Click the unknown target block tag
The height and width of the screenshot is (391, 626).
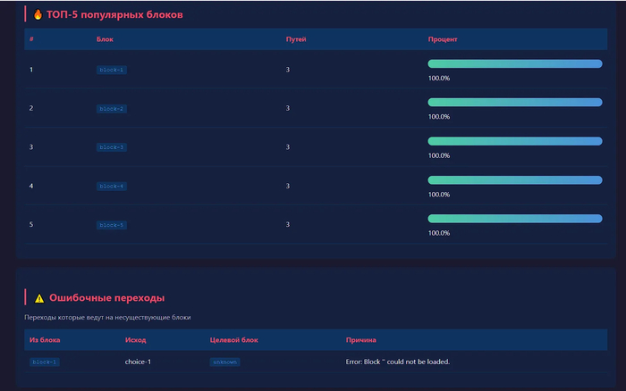point(224,362)
